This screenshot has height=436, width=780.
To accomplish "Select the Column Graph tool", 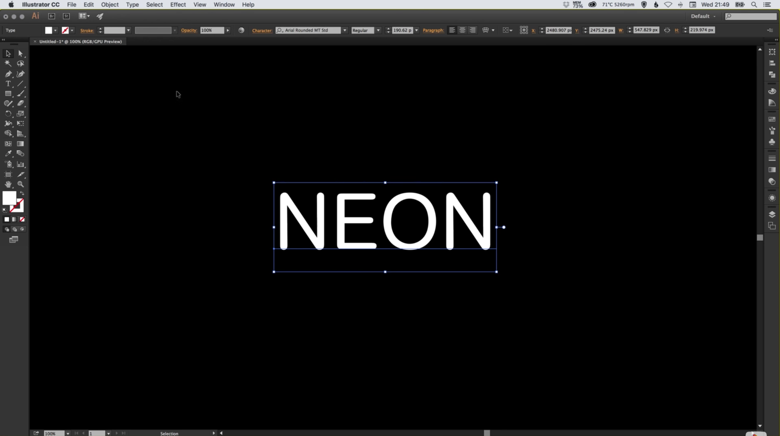I will click(21, 164).
